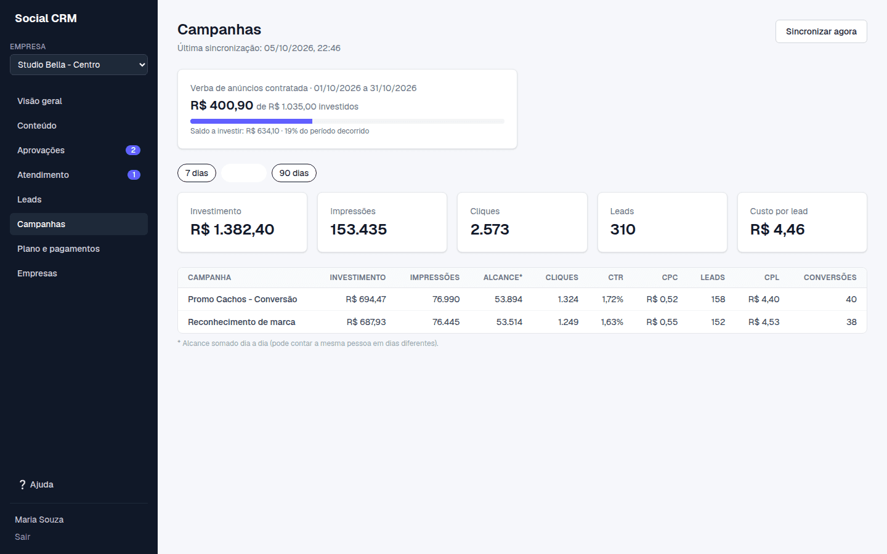Select the Reconhecimento de marca campaign row

(x=522, y=322)
